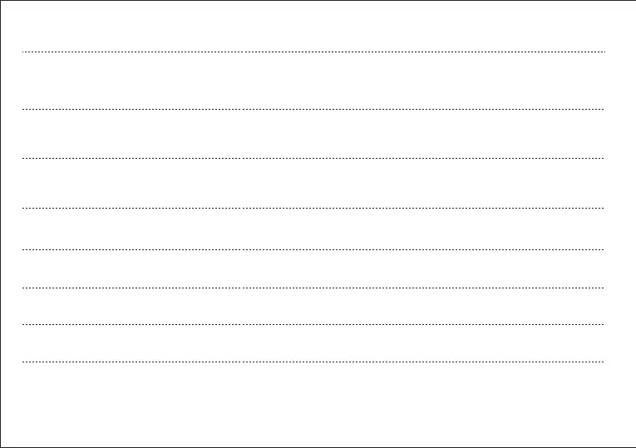Click the left end of the first dotted line
The image size is (636, 448).
coord(24,52)
